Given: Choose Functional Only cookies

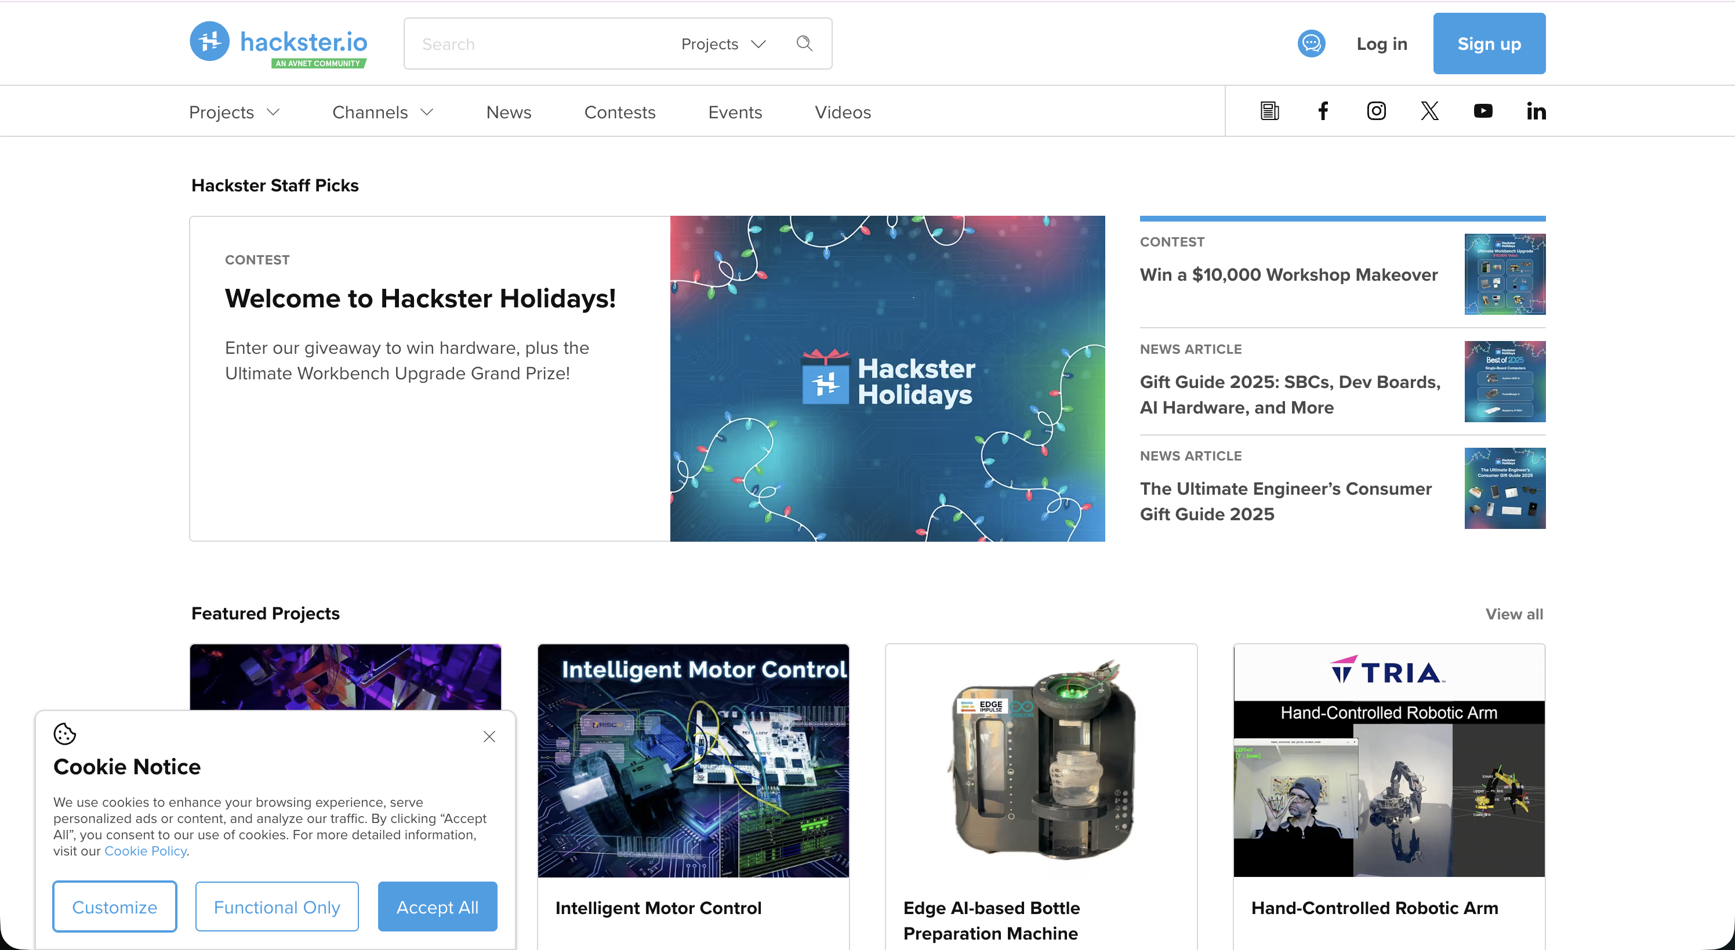Looking at the screenshot, I should 277,906.
